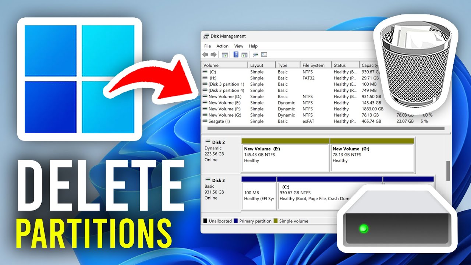Click the '749 MB' capacity cell
Viewport: 471px width, 265px height.
[369, 90]
